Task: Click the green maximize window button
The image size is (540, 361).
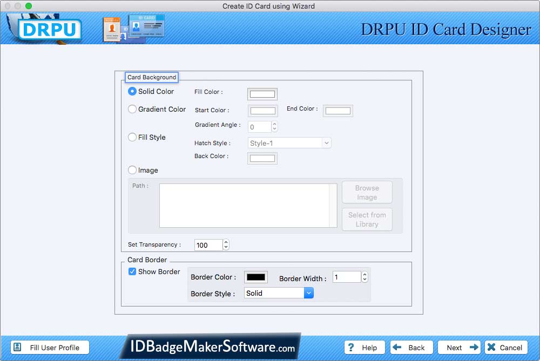Action: [x=29, y=6]
